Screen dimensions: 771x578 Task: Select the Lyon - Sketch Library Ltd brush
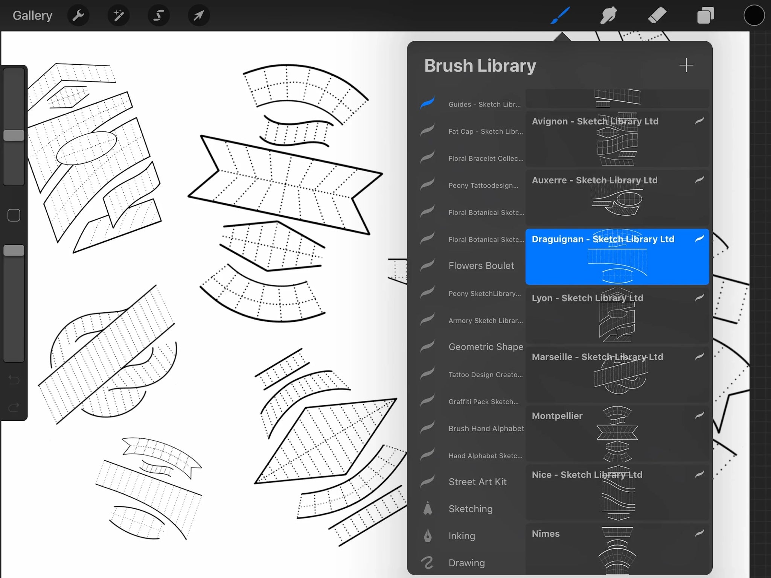click(x=617, y=315)
